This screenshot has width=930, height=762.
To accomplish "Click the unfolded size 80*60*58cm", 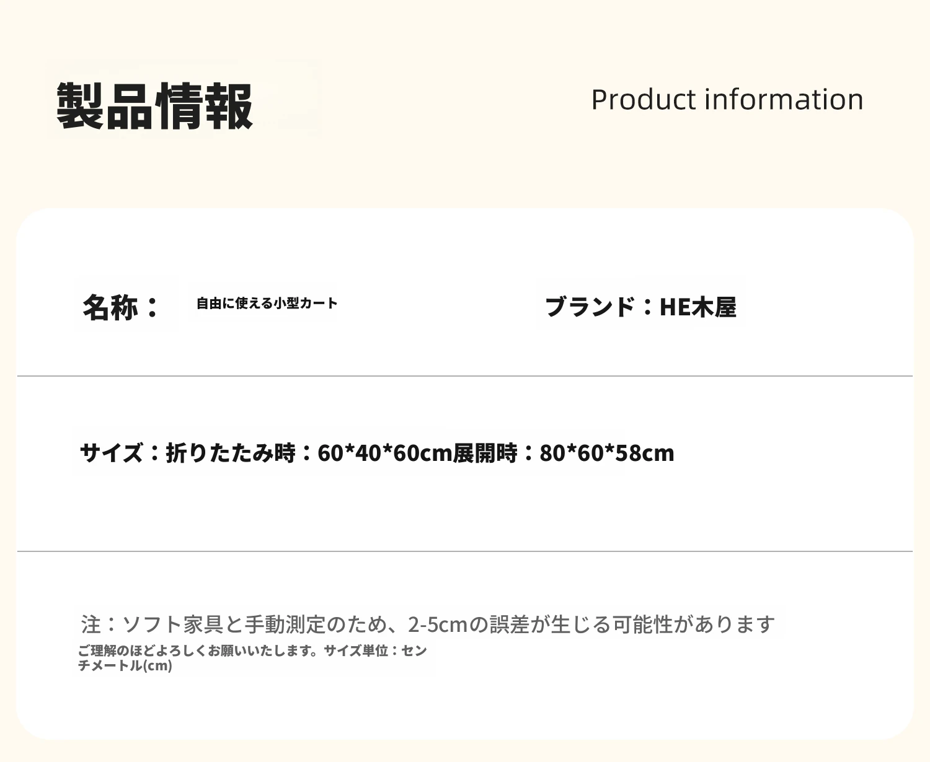I will click(607, 453).
